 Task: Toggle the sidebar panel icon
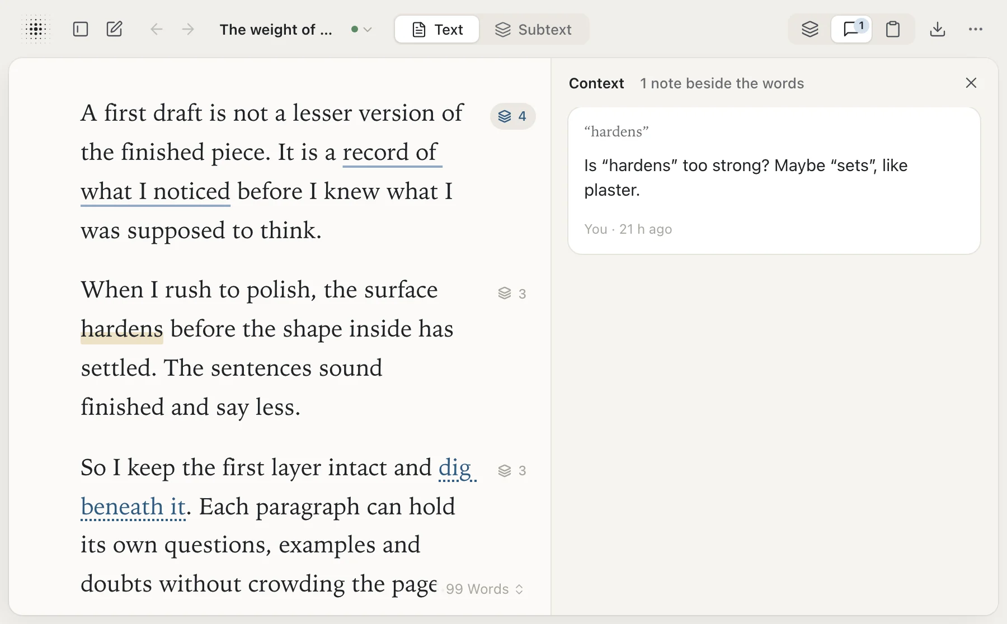[81, 29]
